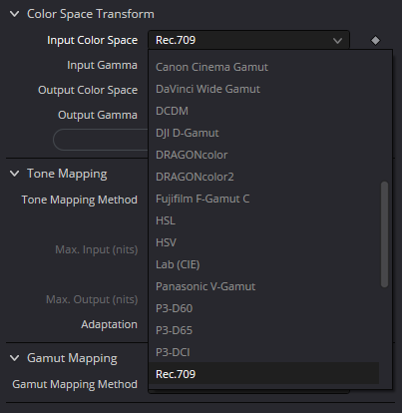Select DRAGONcolor entry
This screenshot has width=402, height=413.
263,155
